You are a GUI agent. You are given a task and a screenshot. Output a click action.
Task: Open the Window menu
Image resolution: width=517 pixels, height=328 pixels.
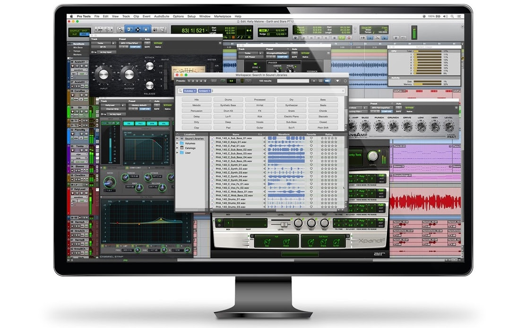pyautogui.click(x=205, y=16)
